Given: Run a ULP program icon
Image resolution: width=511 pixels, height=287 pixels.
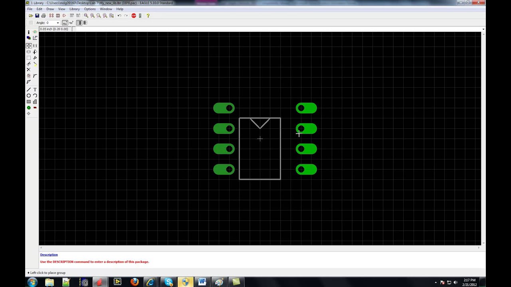Looking at the screenshot, I should point(78,16).
